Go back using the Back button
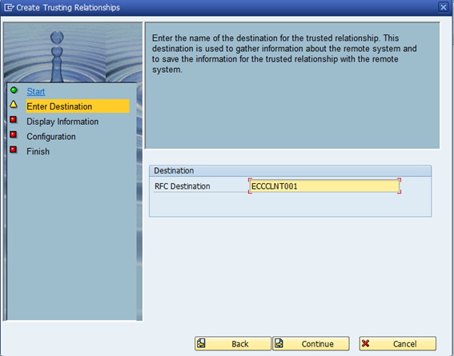The width and height of the screenshot is (454, 356). pyautogui.click(x=233, y=343)
